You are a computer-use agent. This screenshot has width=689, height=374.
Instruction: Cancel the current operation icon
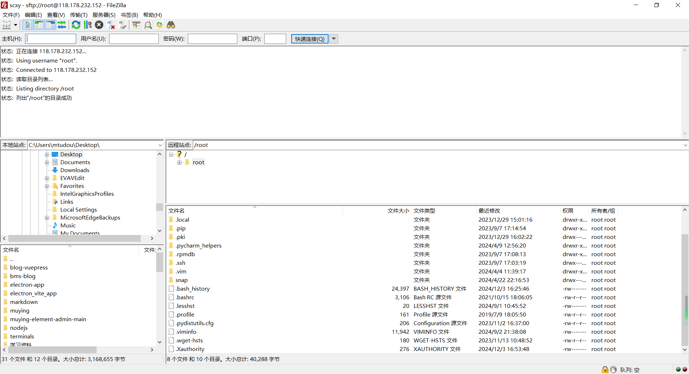pyautogui.click(x=99, y=25)
